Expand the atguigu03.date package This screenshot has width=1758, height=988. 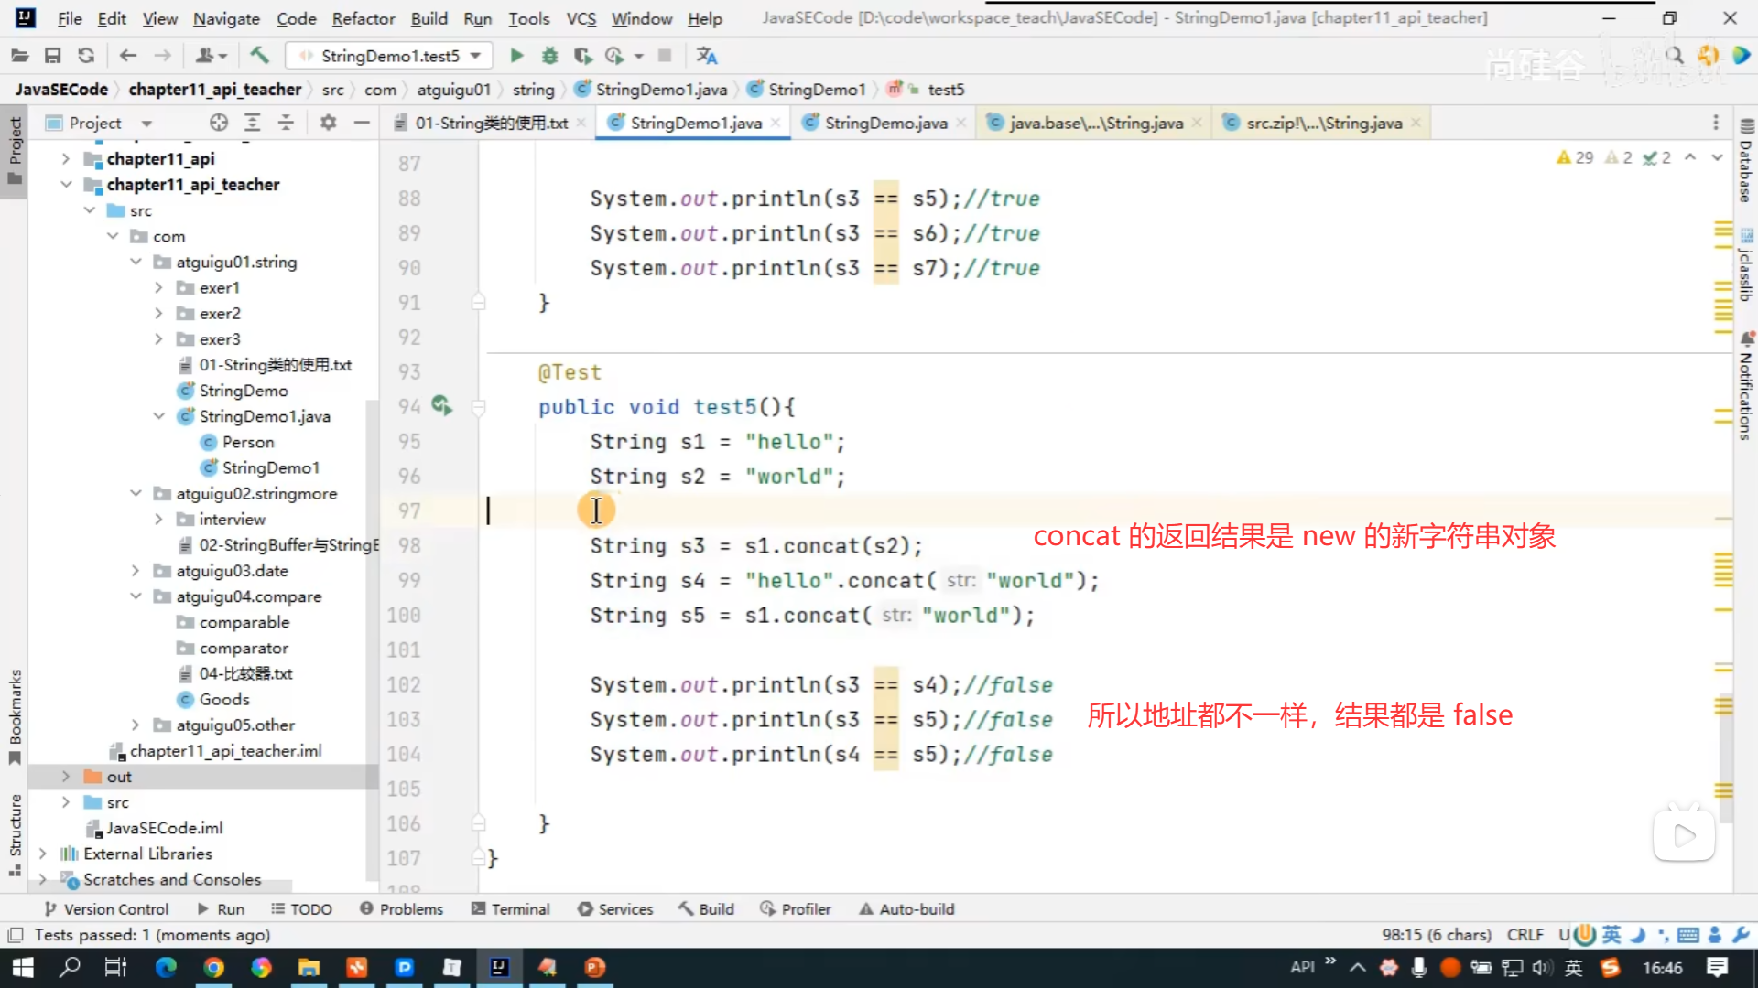click(x=136, y=571)
